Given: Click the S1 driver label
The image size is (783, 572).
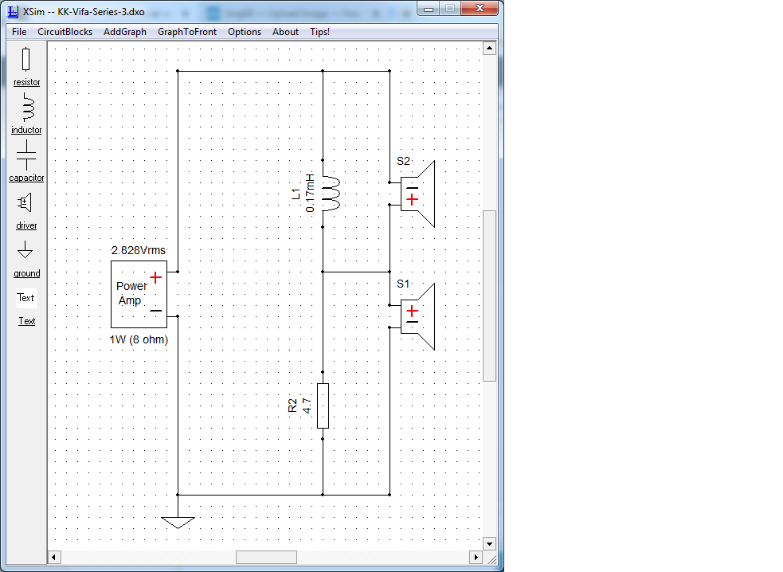Looking at the screenshot, I should (403, 284).
